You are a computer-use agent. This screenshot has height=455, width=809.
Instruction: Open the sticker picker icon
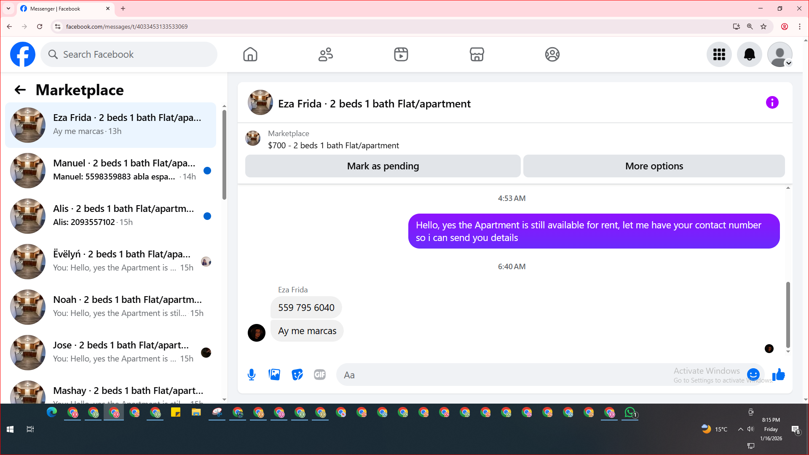coord(297,375)
